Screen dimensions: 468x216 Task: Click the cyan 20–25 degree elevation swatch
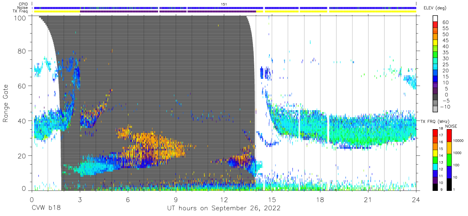pyautogui.click(x=435, y=67)
